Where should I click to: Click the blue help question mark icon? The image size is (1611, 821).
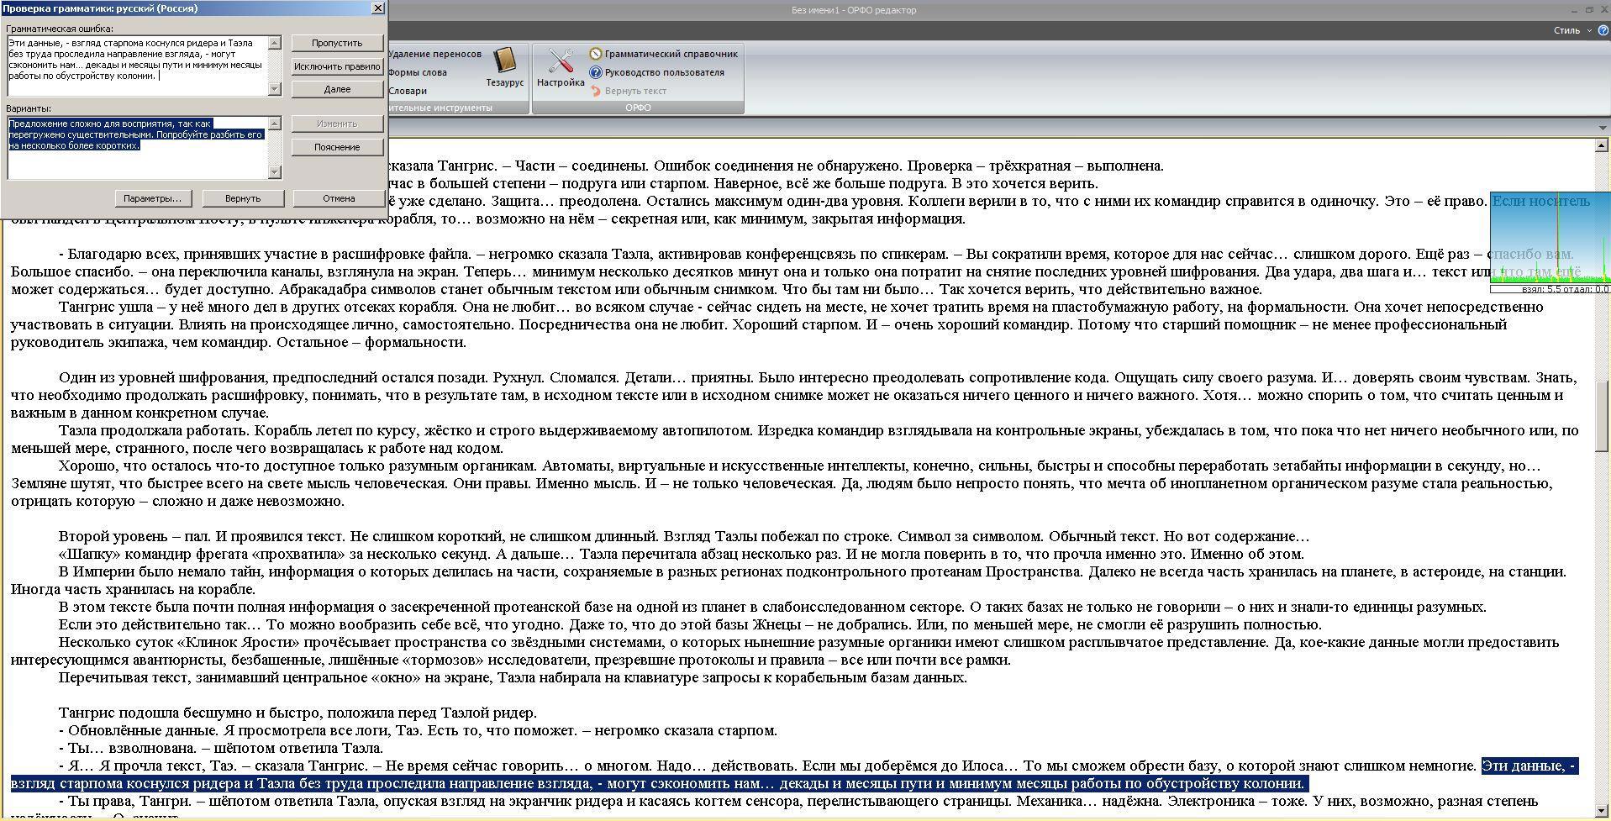1603,30
